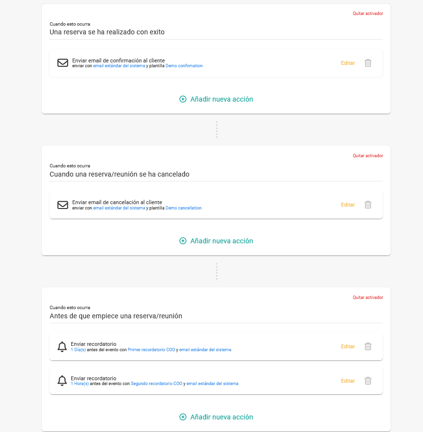The width and height of the screenshot is (423, 432).
Task: Click the bell icon of first reminder
Action: (x=62, y=346)
